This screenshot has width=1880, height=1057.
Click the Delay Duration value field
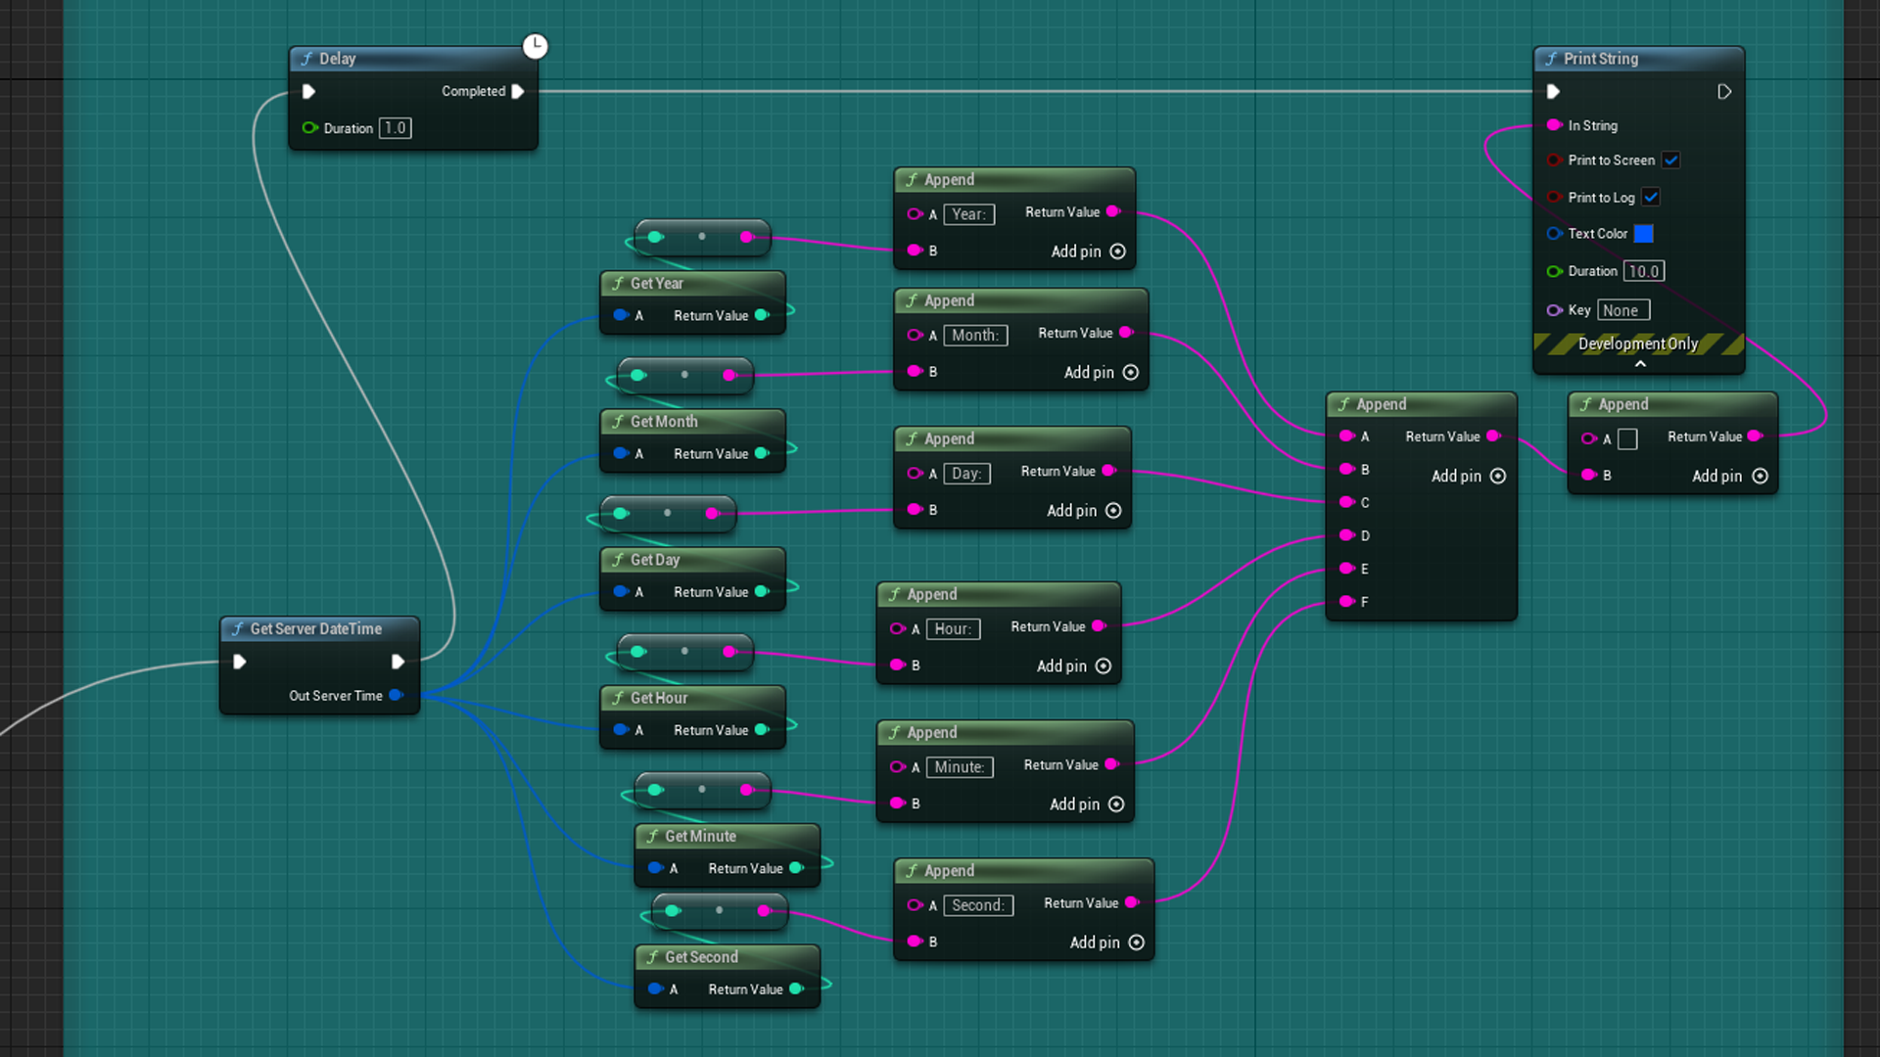click(x=395, y=128)
